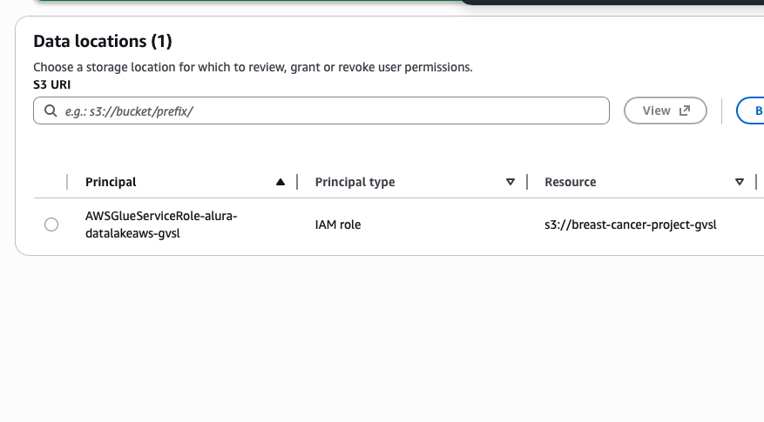
Task: Click the S3 URI field label
Action: tap(51, 84)
